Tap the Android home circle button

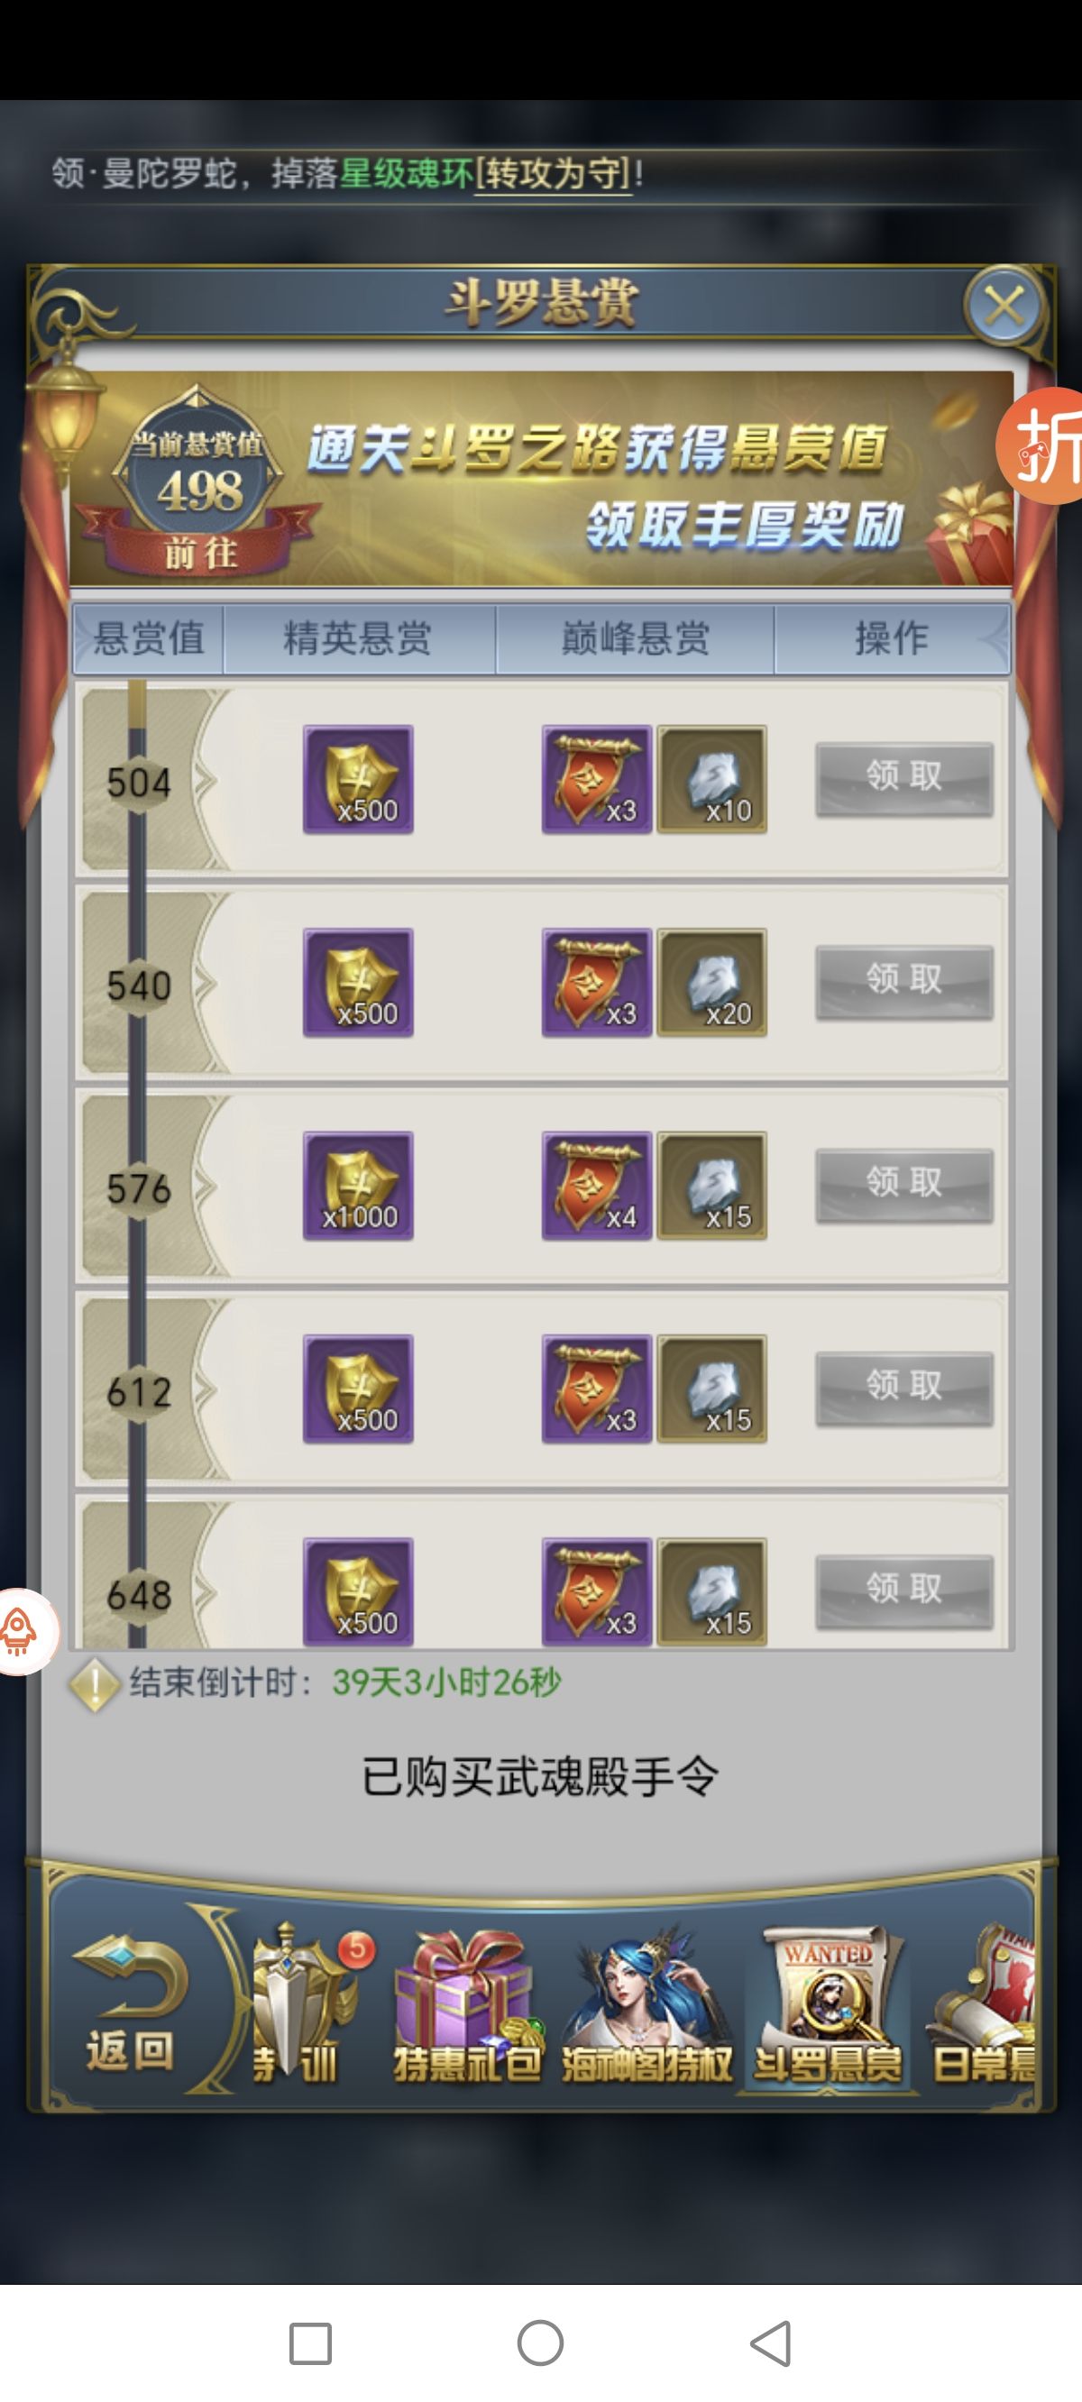point(540,2343)
